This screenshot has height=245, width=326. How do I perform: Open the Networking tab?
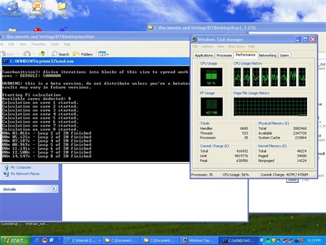(x=267, y=56)
